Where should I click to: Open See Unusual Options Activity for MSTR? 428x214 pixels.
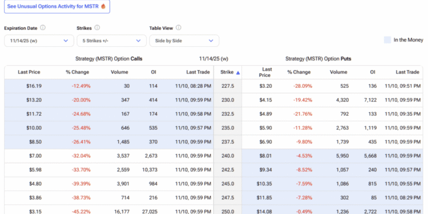(x=56, y=6)
